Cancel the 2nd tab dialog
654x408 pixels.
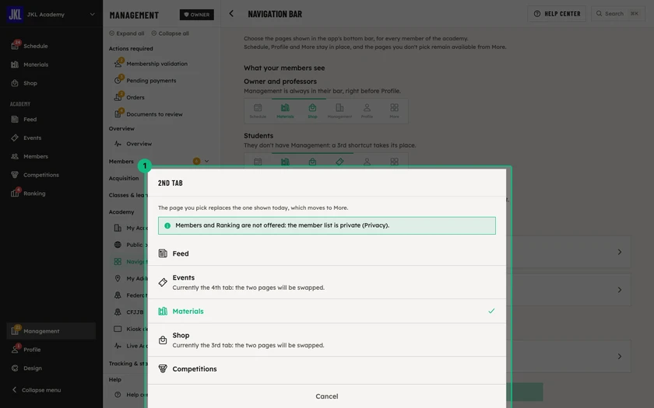[x=326, y=396]
